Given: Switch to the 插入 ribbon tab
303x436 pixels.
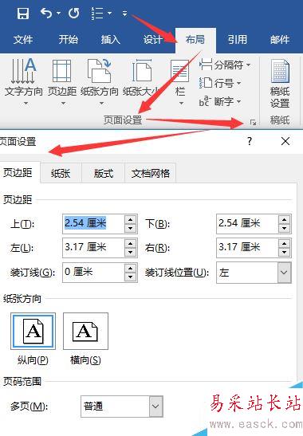Looking at the screenshot, I should click(x=111, y=40).
